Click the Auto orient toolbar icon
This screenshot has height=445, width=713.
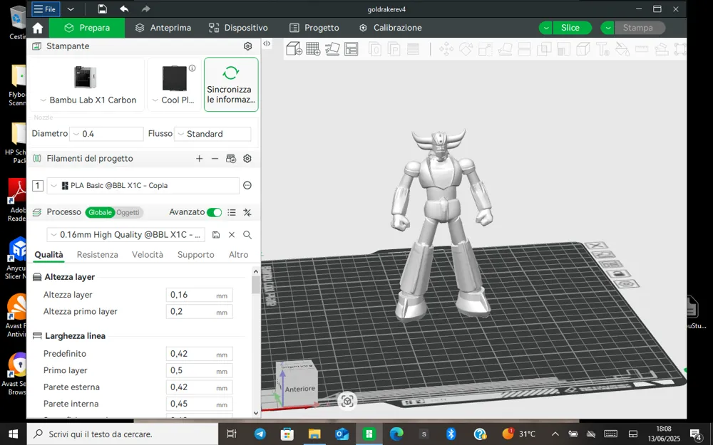point(332,48)
